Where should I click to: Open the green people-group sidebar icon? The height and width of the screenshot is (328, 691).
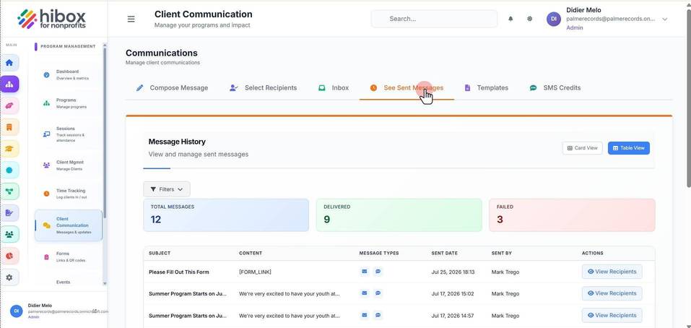(x=9, y=234)
